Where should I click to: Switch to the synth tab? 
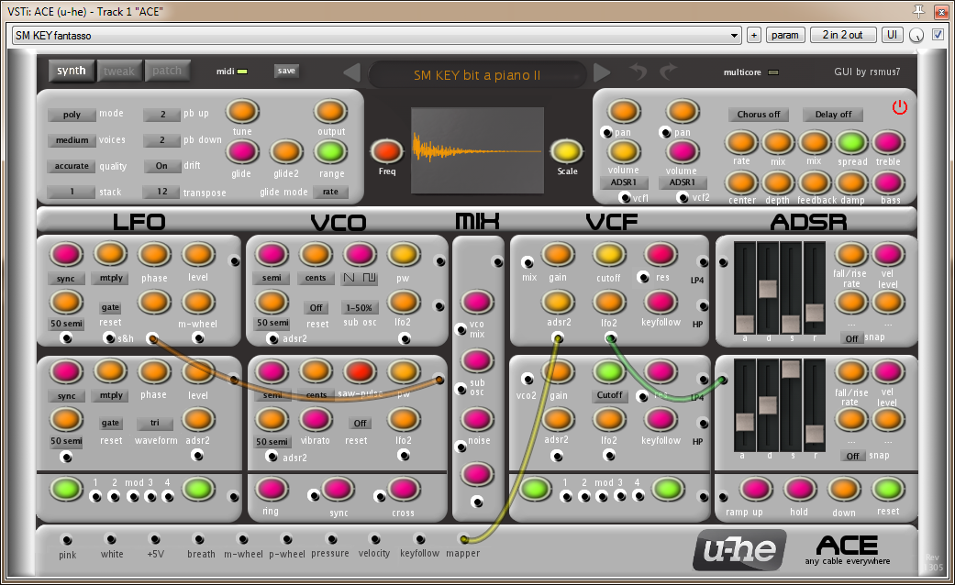(72, 71)
